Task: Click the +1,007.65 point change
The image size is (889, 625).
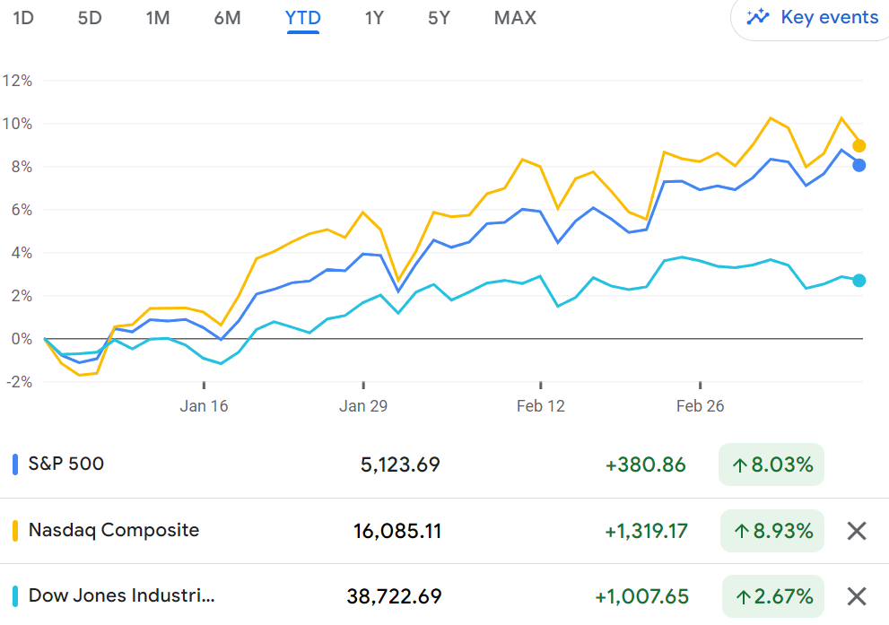Action: (641, 596)
